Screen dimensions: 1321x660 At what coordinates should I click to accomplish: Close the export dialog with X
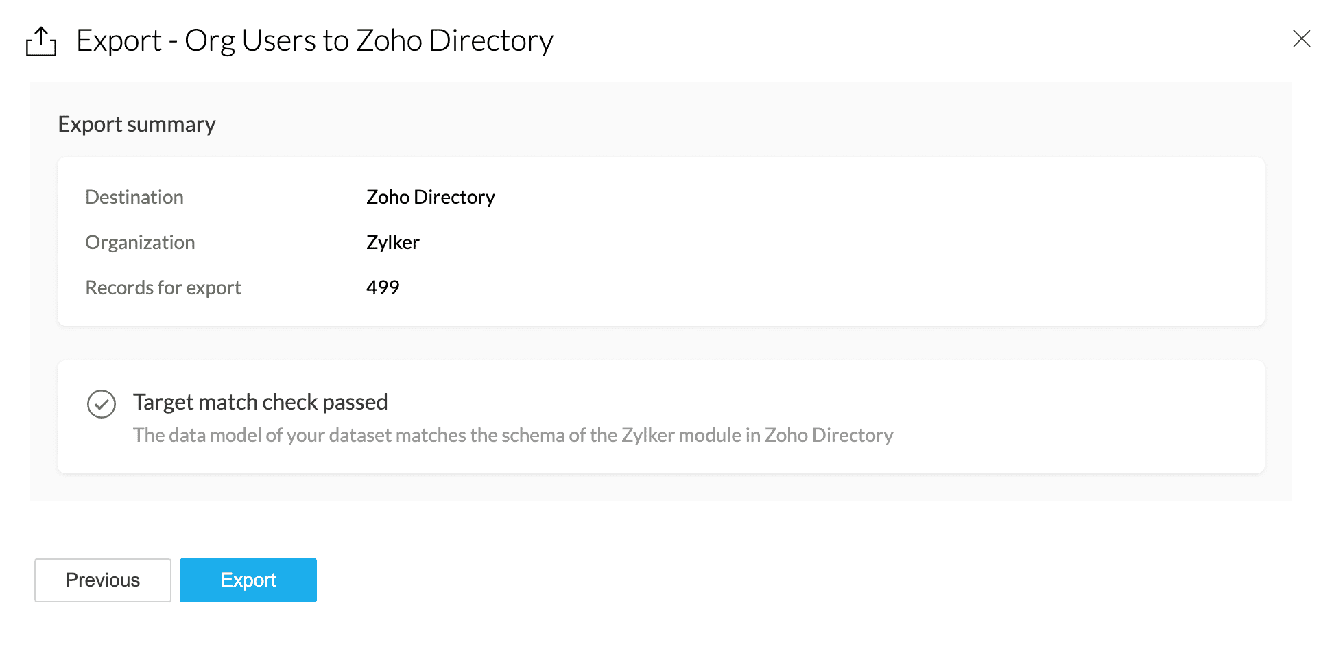coord(1300,38)
